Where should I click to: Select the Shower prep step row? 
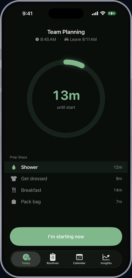pos(66,167)
